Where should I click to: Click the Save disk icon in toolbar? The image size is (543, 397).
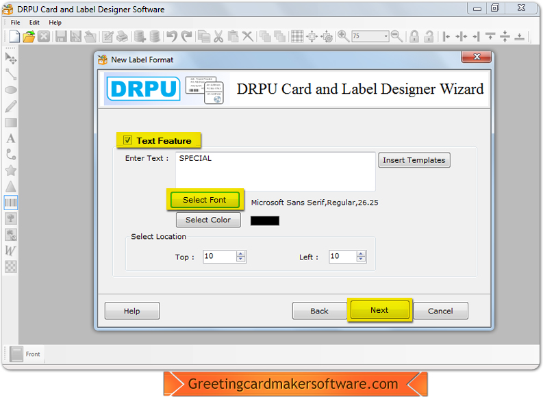click(61, 36)
